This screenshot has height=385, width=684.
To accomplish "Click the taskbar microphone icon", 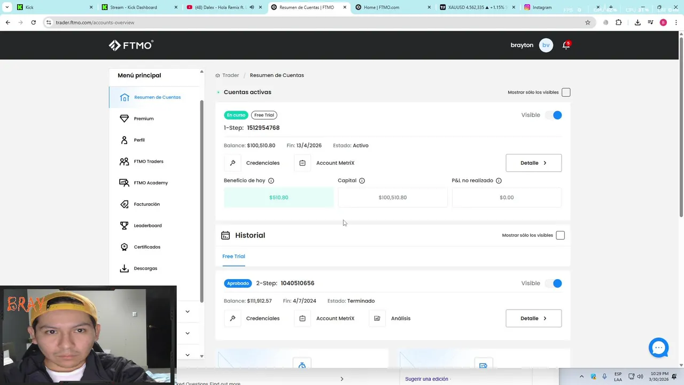I will 605,376.
